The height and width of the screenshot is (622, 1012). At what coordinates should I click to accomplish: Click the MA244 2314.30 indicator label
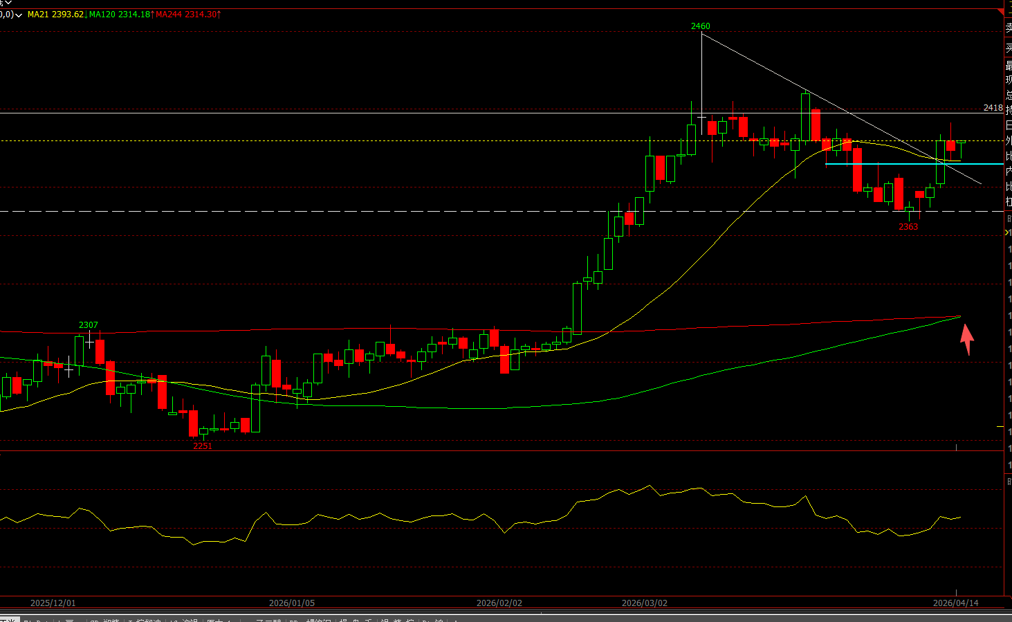point(187,15)
